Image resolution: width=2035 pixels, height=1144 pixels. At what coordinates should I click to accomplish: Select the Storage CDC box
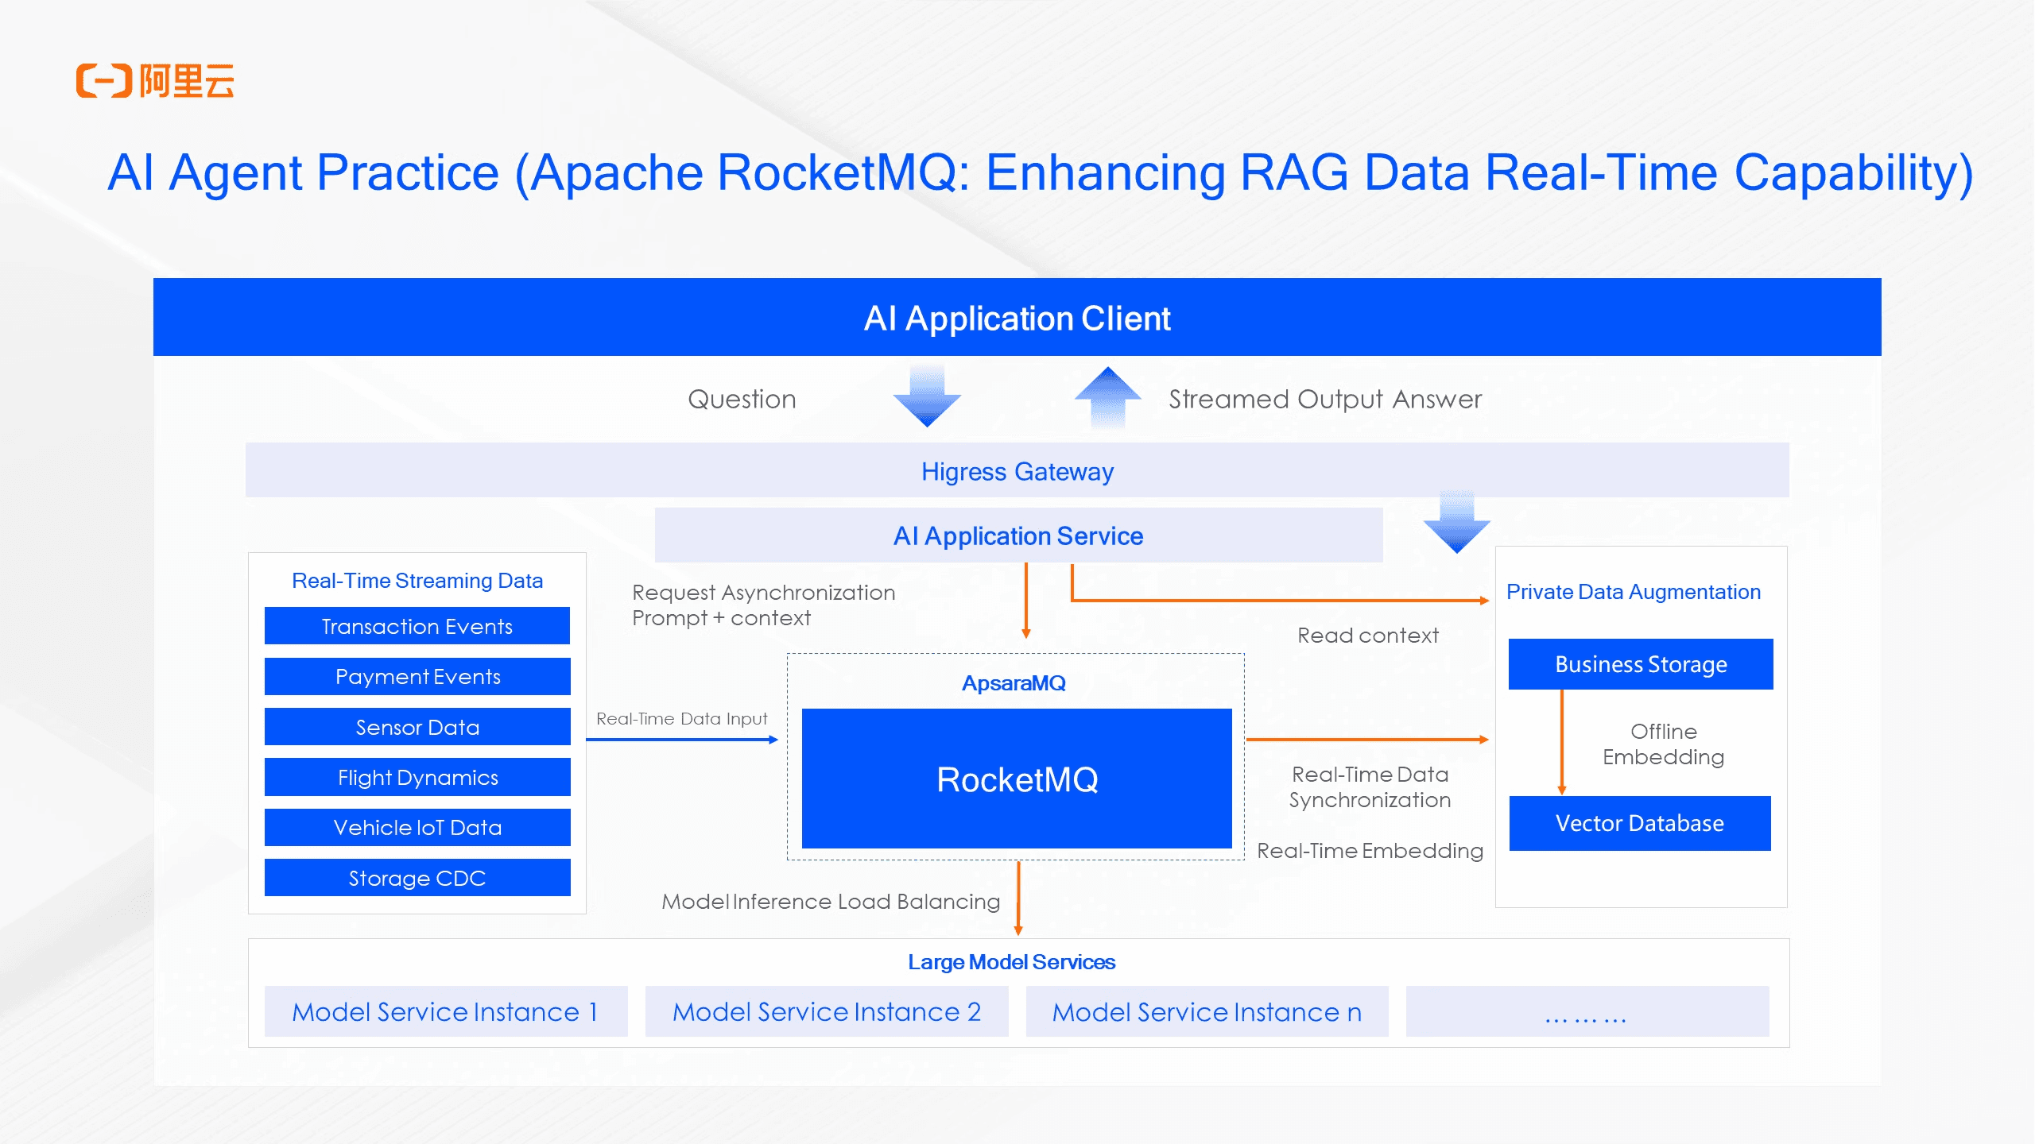(417, 878)
